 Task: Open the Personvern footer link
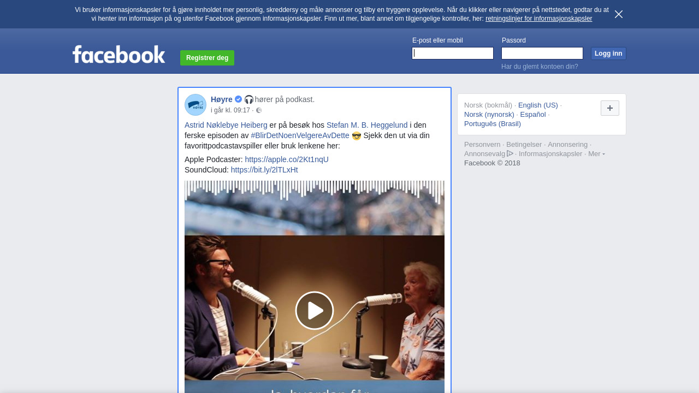(482, 144)
